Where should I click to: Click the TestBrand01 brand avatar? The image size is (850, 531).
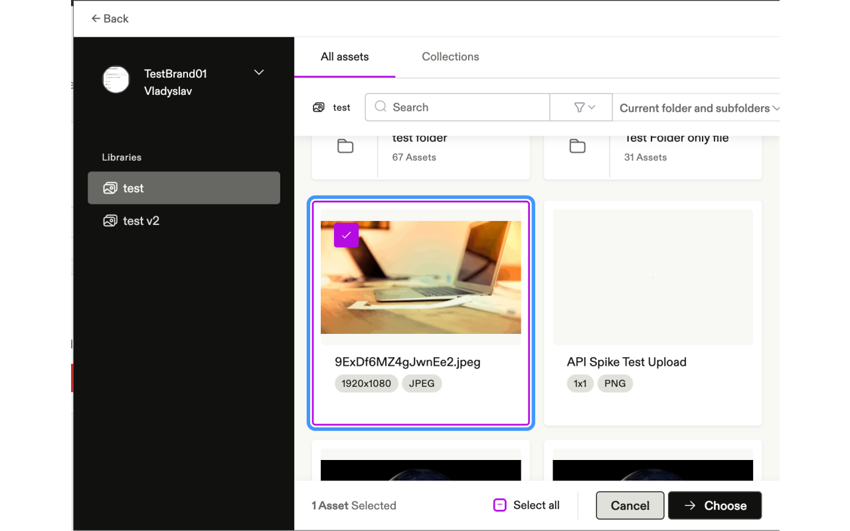pyautogui.click(x=116, y=80)
